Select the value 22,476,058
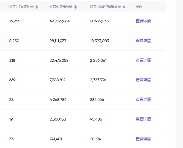This screenshot has width=183, height=148. [x=59, y=61]
